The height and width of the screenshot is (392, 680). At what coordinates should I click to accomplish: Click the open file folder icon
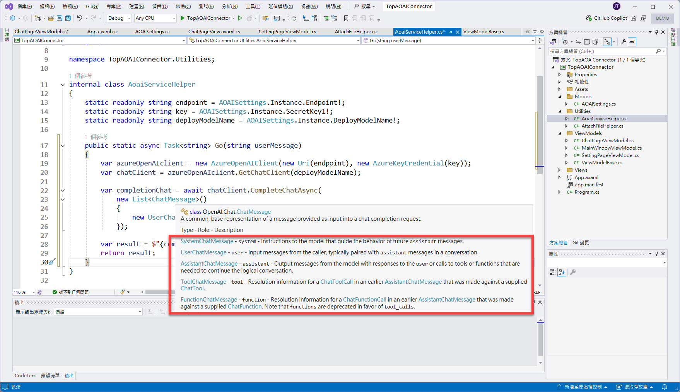pyautogui.click(x=51, y=18)
